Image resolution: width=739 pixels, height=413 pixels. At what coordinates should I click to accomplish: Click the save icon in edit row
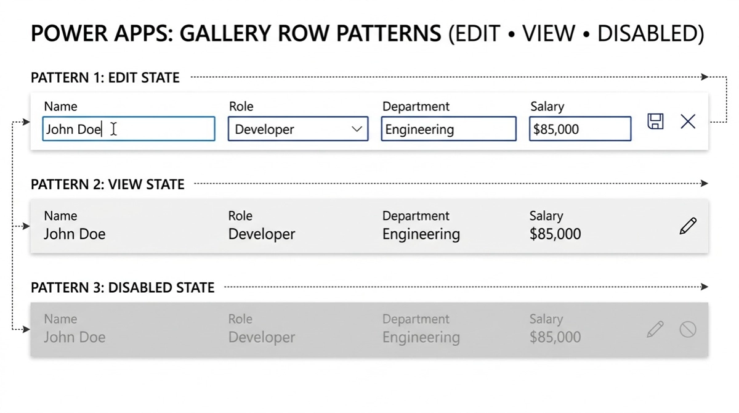coord(655,121)
